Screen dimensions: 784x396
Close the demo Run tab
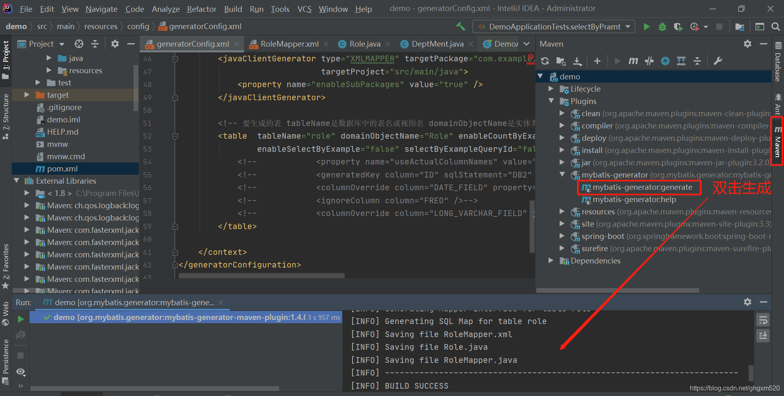pyautogui.click(x=221, y=303)
